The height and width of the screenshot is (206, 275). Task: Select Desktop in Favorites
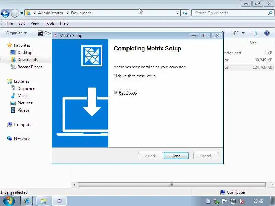coord(25,53)
